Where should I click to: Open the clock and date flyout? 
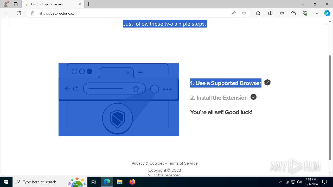pyautogui.click(x=311, y=182)
